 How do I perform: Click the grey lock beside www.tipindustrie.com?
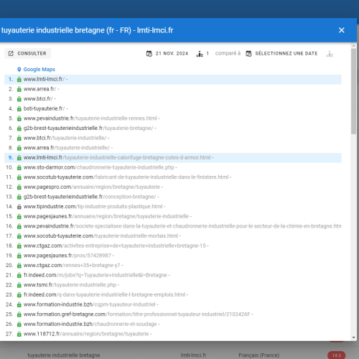point(19,207)
